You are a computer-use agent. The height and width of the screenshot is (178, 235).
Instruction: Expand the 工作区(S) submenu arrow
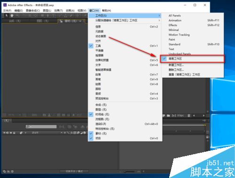[x=159, y=15]
